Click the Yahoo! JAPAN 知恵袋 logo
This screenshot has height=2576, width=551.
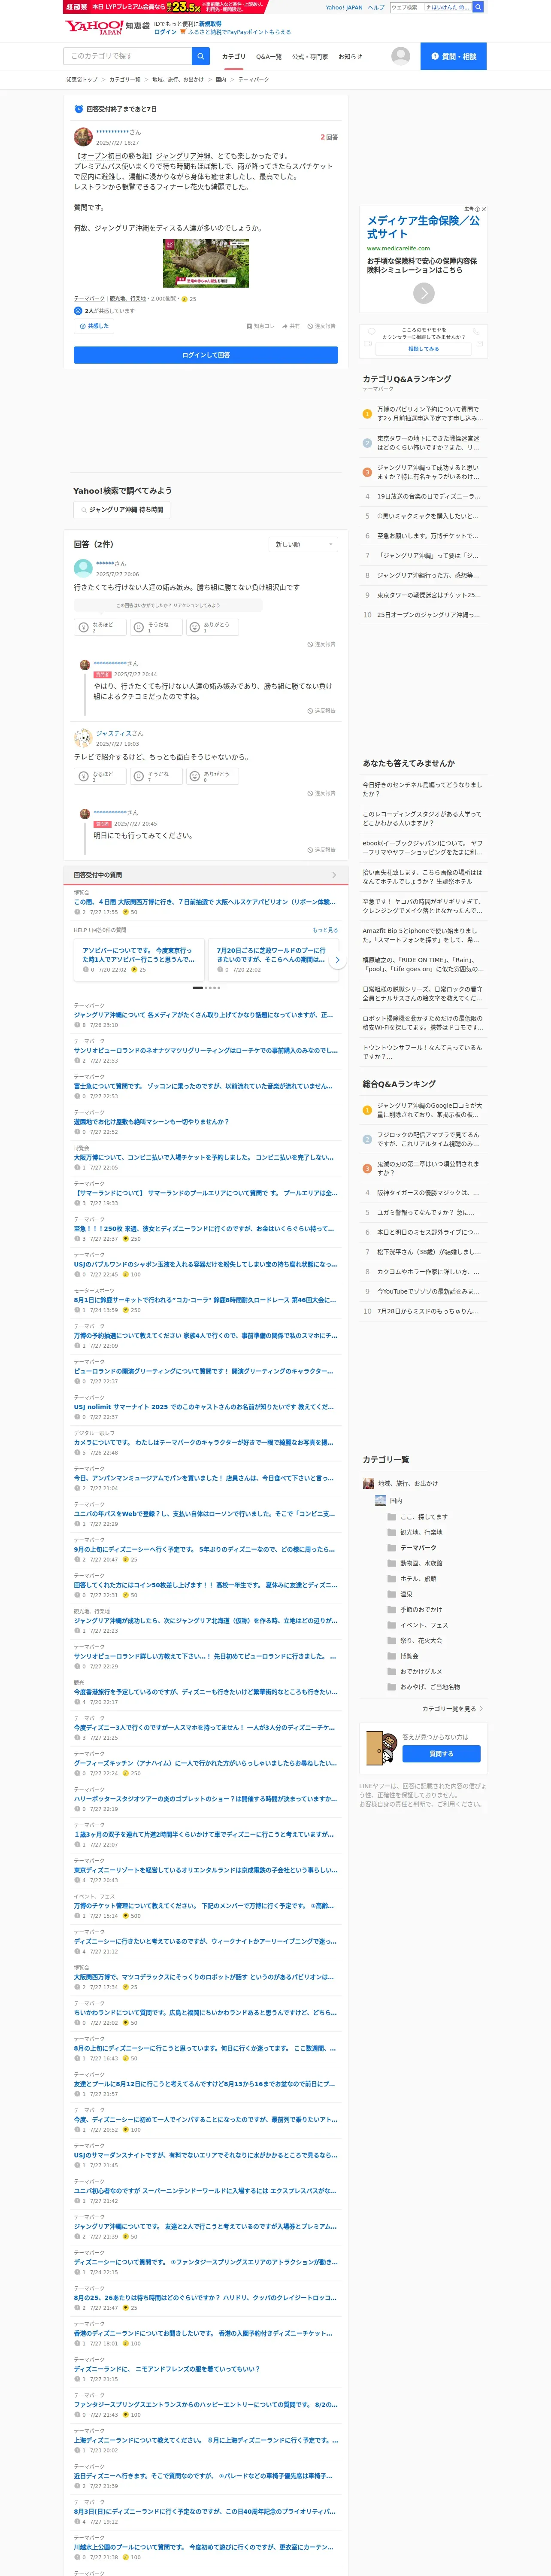[x=107, y=26]
